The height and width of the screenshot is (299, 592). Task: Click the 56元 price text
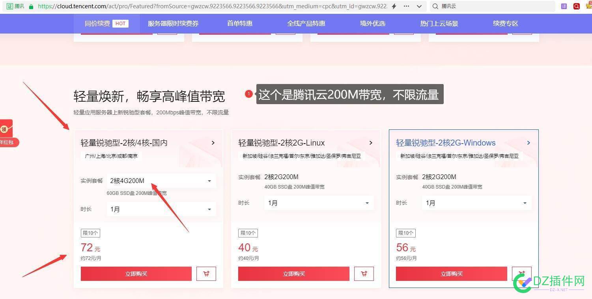(x=406, y=248)
